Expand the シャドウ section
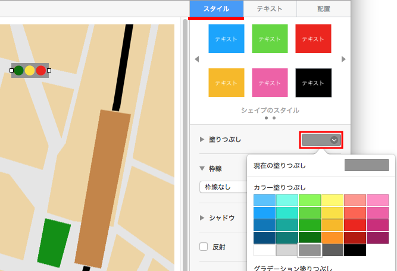 click(x=202, y=218)
